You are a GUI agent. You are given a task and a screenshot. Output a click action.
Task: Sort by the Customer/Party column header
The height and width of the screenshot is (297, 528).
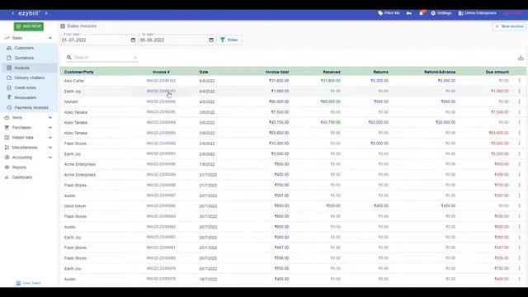point(79,72)
